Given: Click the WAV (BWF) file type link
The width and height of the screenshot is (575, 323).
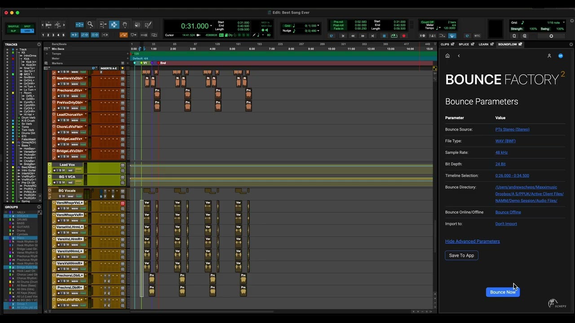Looking at the screenshot, I should coord(505,141).
